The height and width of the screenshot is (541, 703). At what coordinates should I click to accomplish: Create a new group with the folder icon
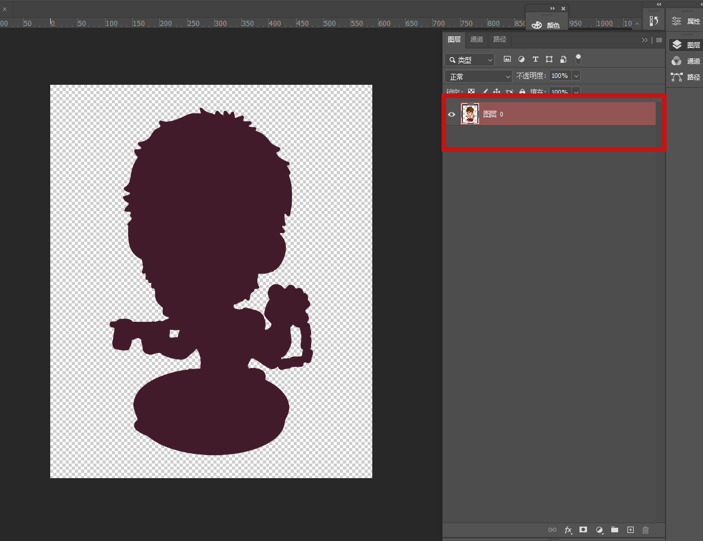tap(615, 529)
